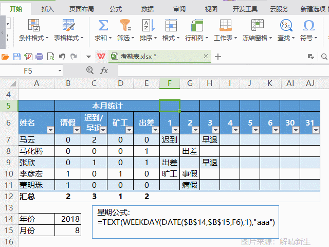Switch to the 页面布局 ribbon tab
Image resolution: width=329 pixels, height=247 pixels.
pyautogui.click(x=82, y=9)
